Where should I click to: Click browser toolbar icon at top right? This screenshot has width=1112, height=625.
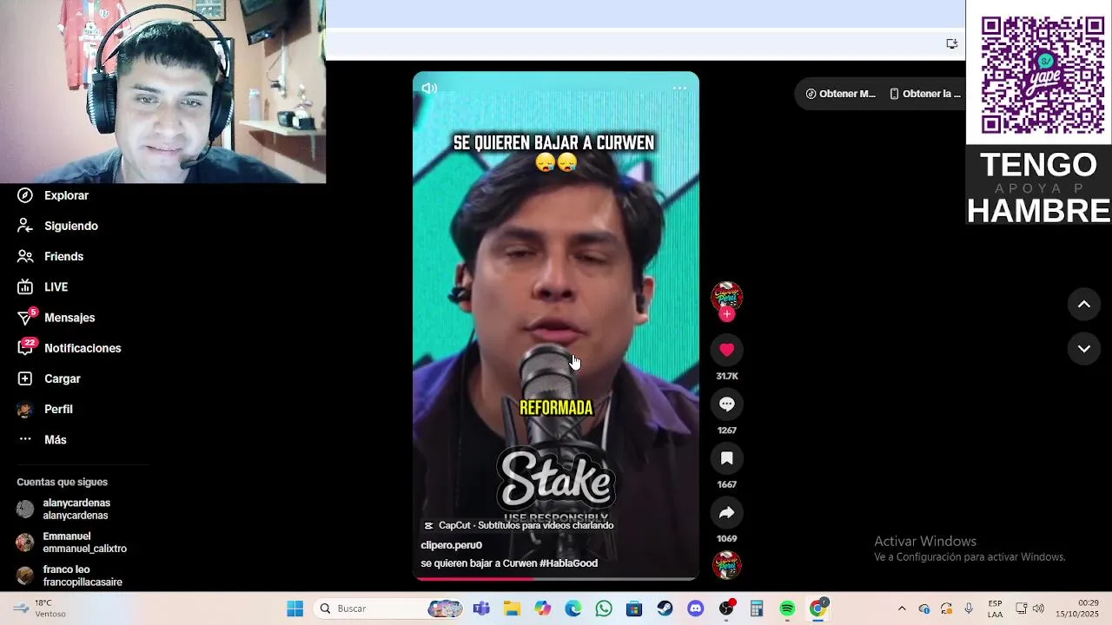click(952, 43)
